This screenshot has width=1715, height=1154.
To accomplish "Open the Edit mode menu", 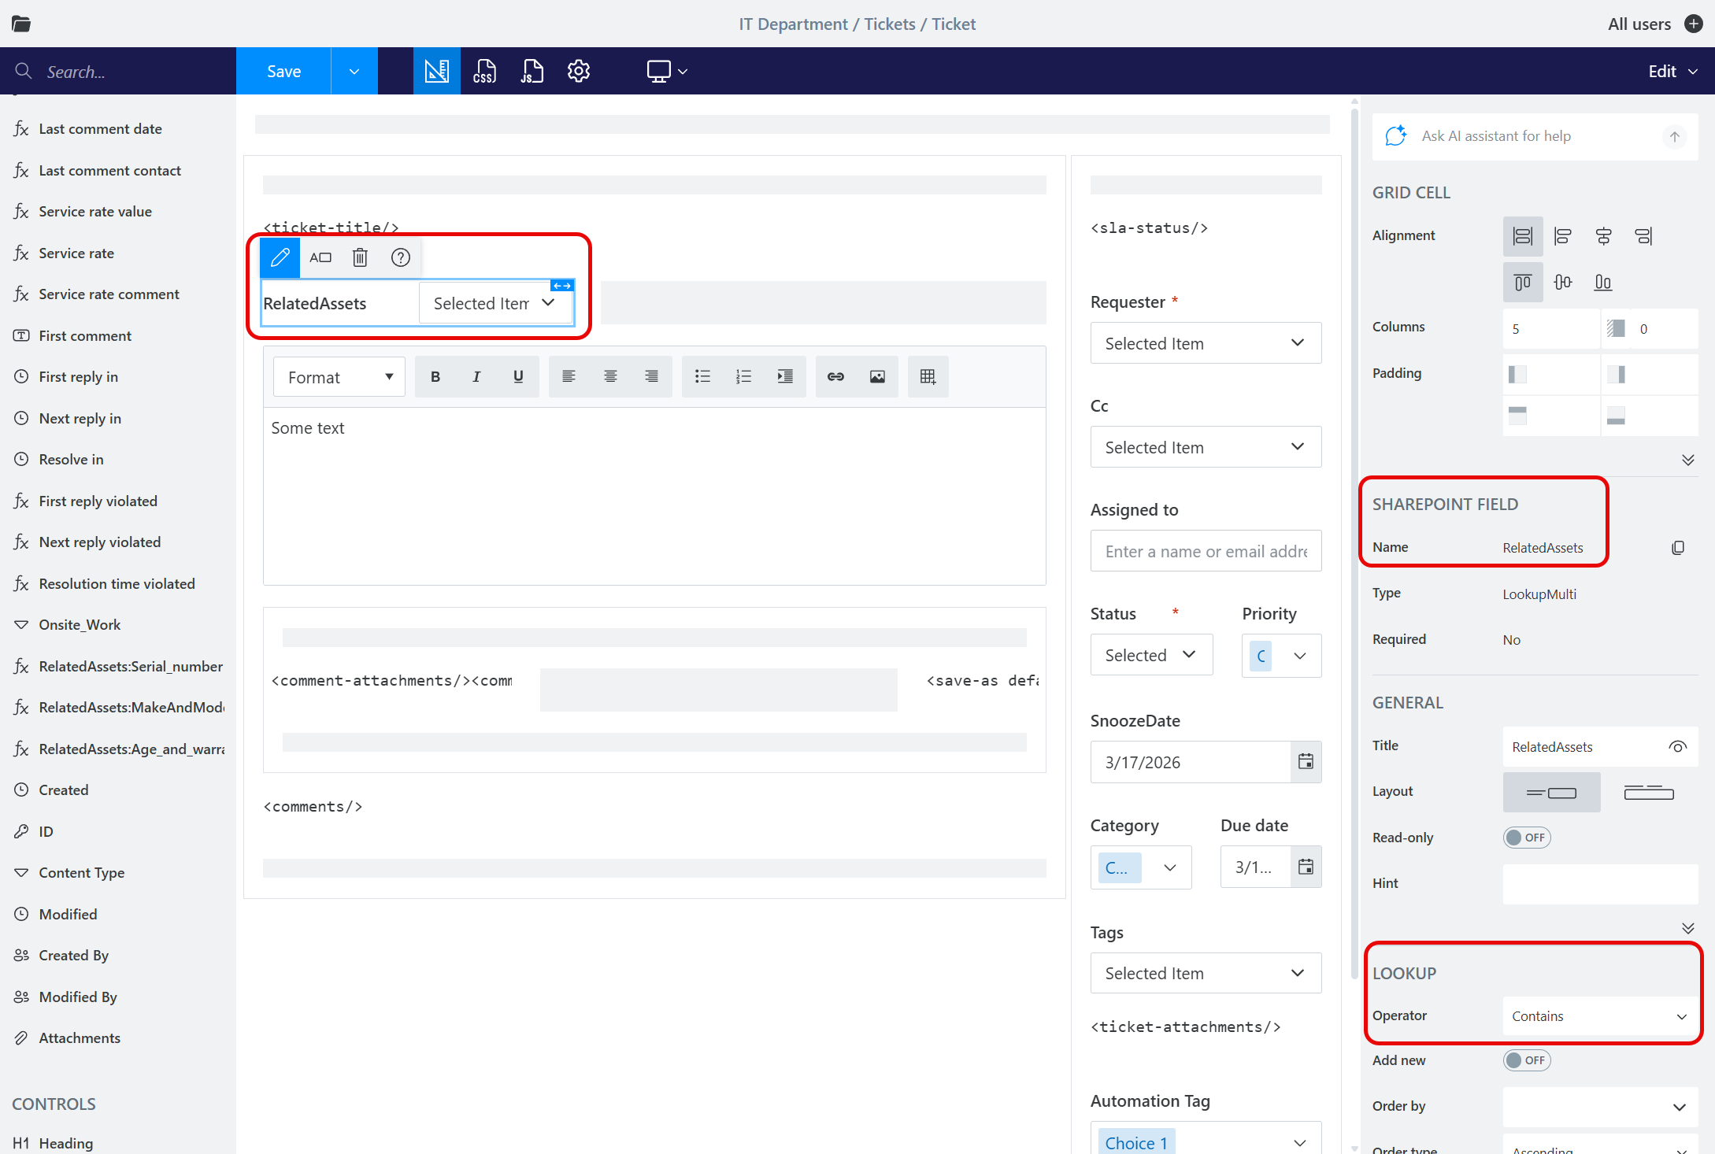I will click(x=1672, y=71).
